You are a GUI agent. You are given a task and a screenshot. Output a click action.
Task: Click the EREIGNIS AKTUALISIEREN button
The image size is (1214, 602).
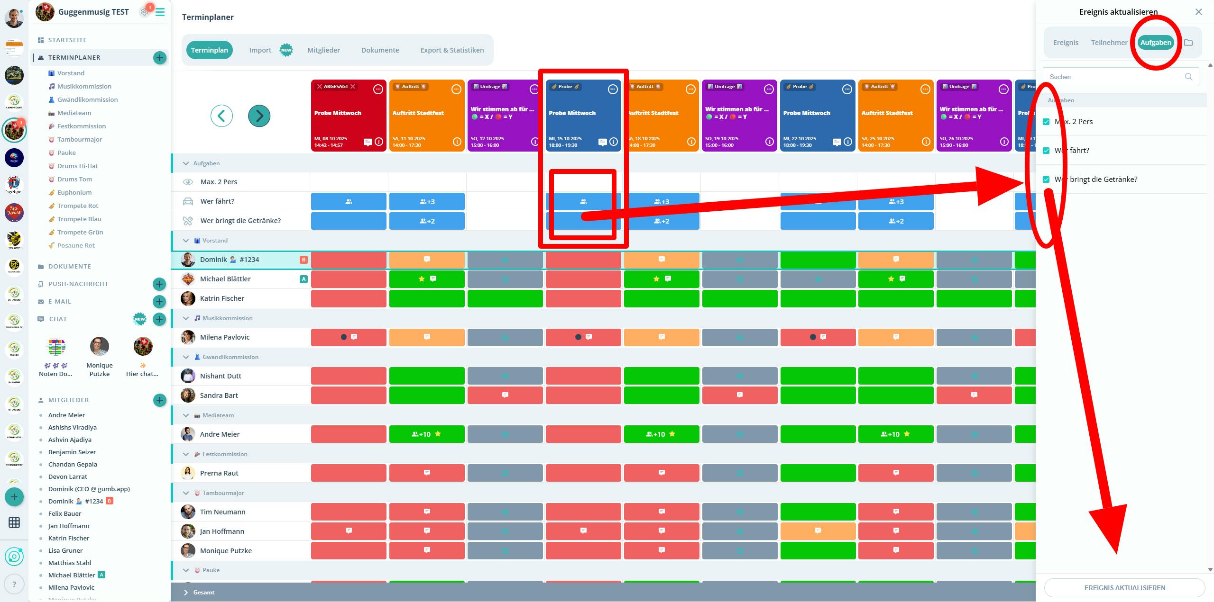[1124, 588]
